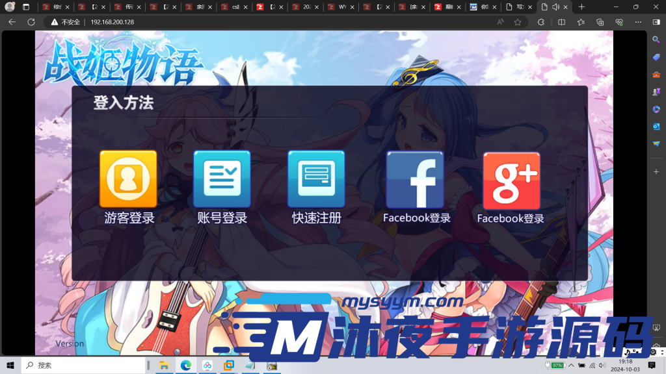
Task: Click the browser back navigation button
Action: (x=12, y=21)
